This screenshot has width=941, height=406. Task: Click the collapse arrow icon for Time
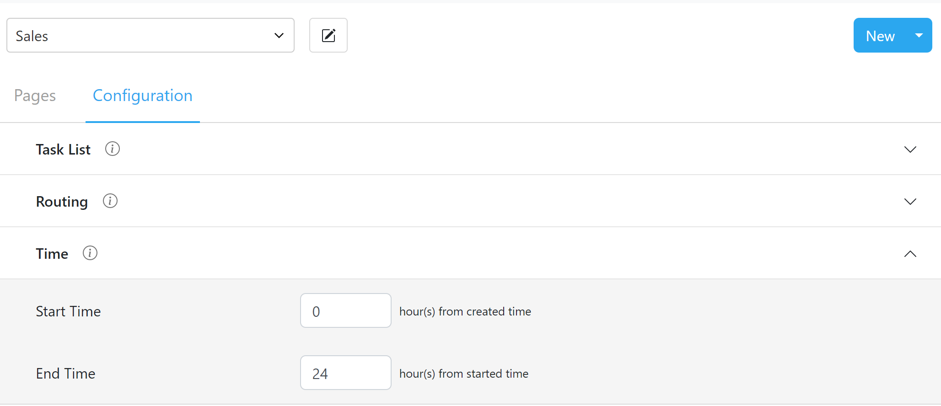coord(910,254)
